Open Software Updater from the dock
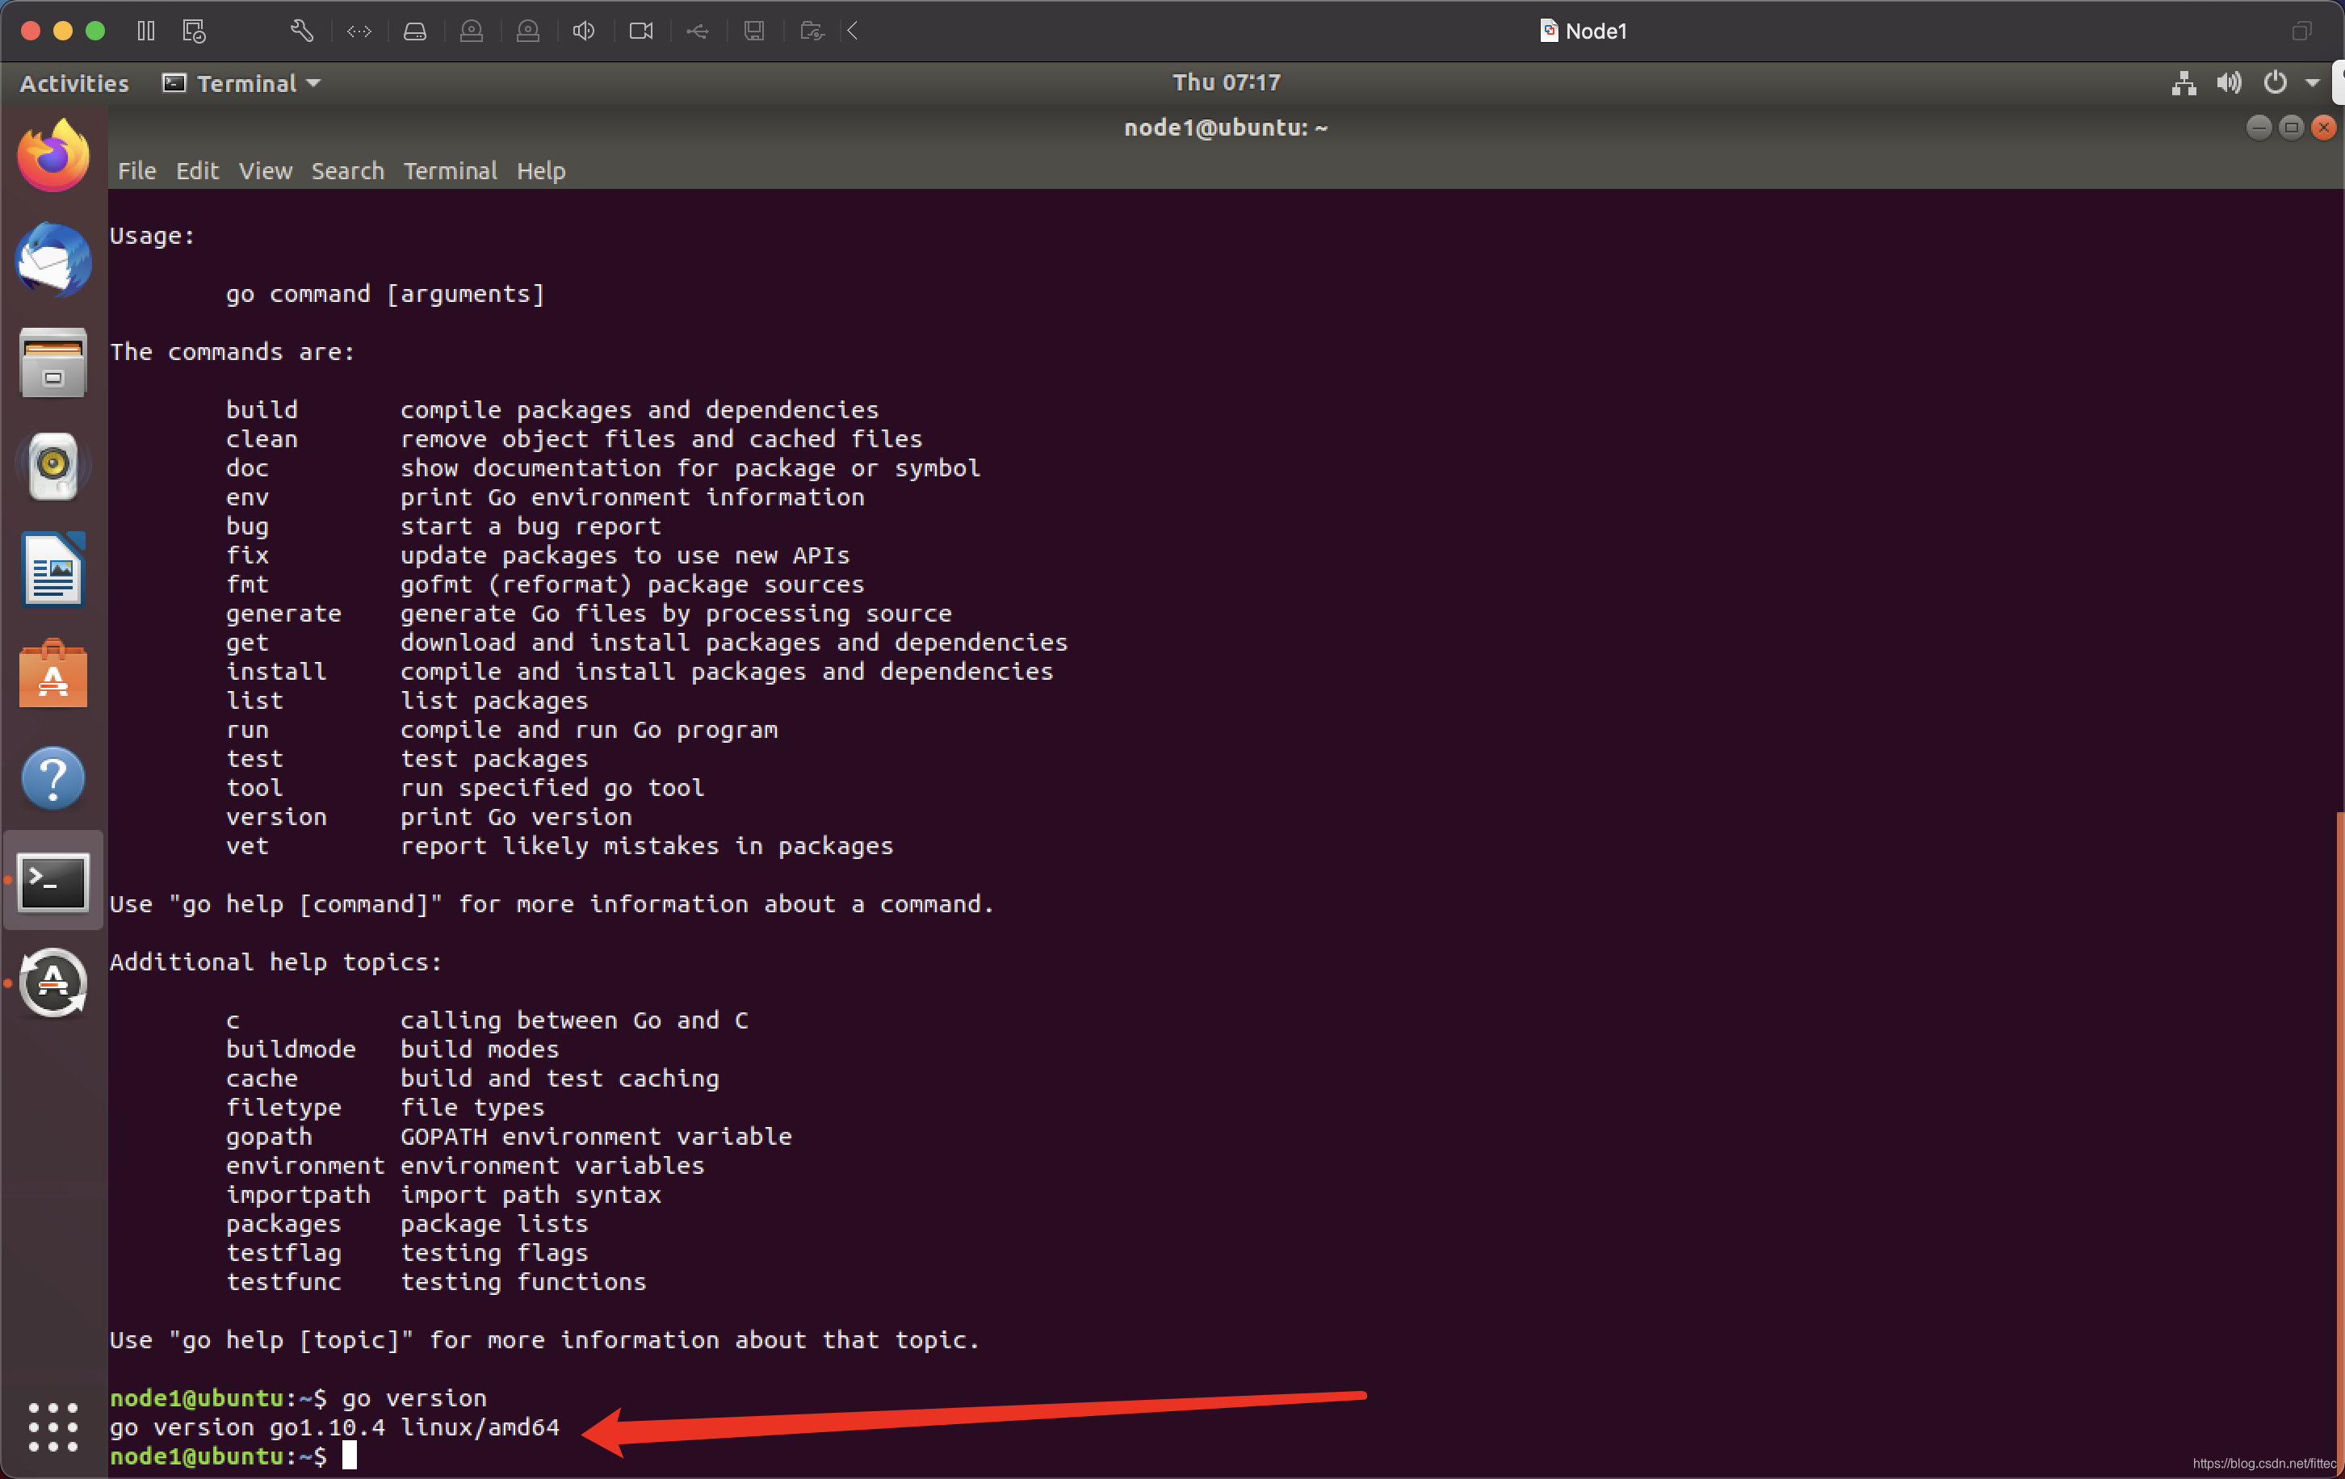The height and width of the screenshot is (1479, 2345). click(x=53, y=983)
